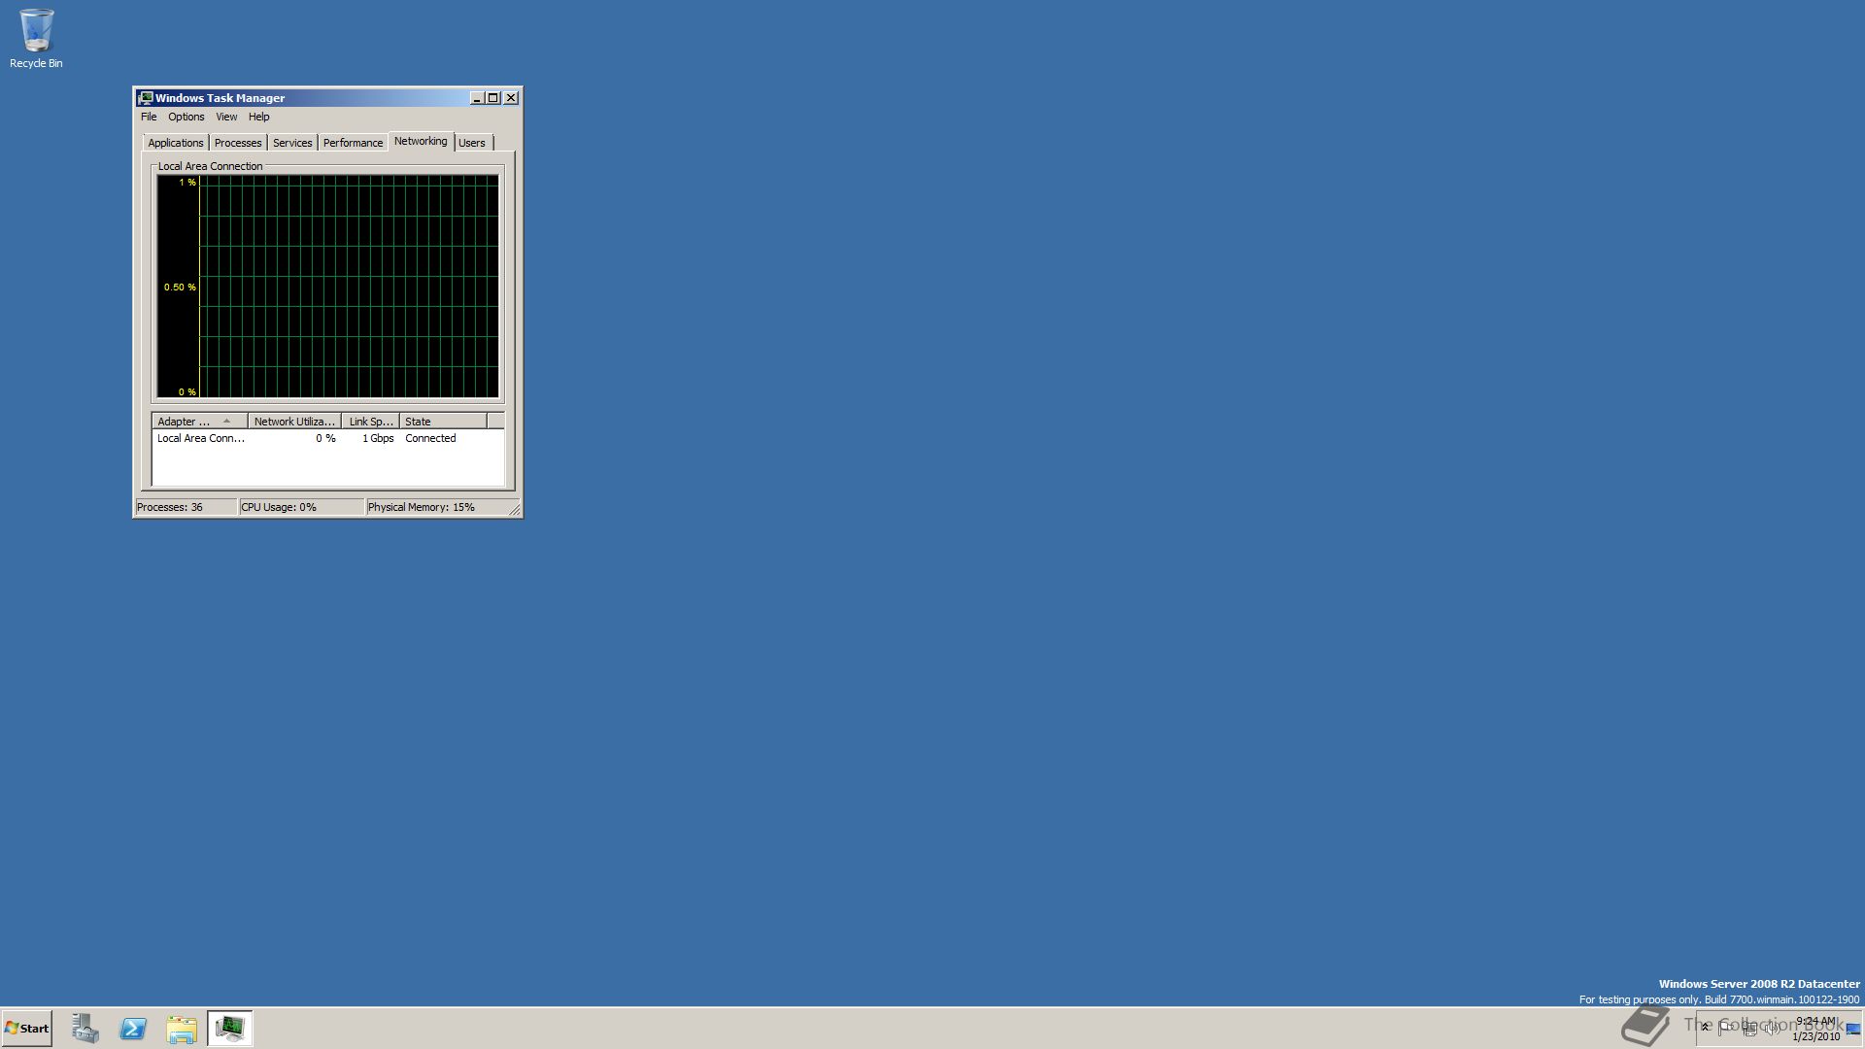Switch to the Performance tab

pos(353,143)
